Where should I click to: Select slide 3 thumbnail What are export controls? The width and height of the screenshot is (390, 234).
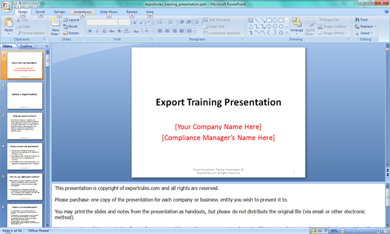(x=25, y=126)
